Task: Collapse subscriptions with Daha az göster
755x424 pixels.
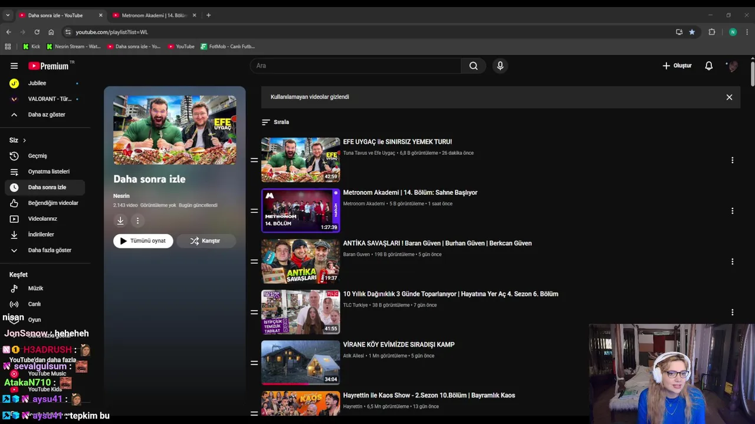Action: point(45,114)
